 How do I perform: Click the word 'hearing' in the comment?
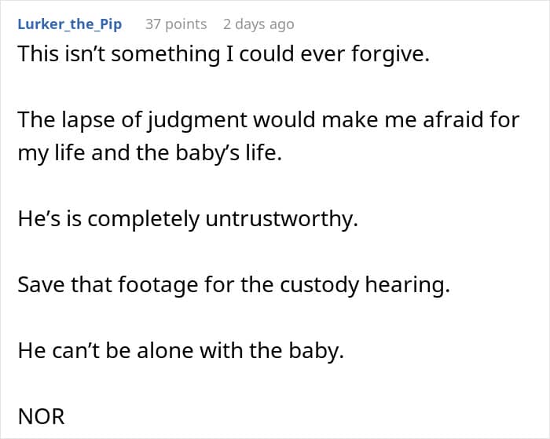407,285
